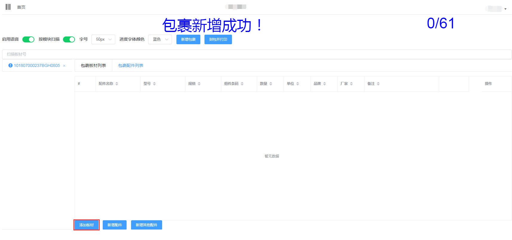512x240 pixels.
Task: Select the 包裹板材列表 tab
Action: point(93,65)
